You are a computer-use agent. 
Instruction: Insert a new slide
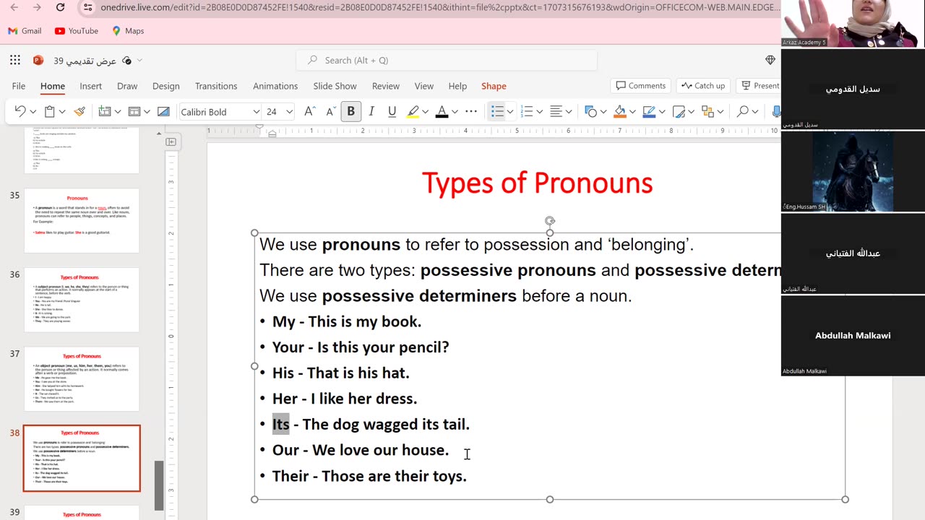[x=105, y=112]
